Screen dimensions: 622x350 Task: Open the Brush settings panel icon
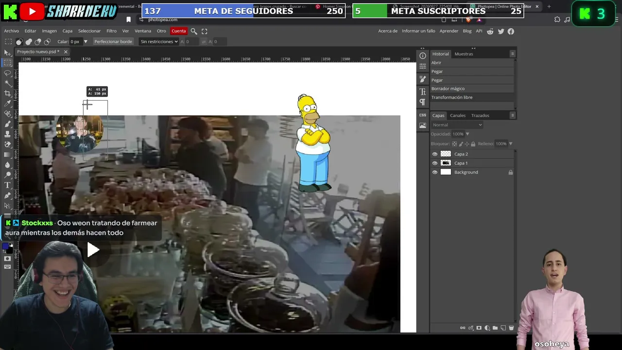click(423, 79)
